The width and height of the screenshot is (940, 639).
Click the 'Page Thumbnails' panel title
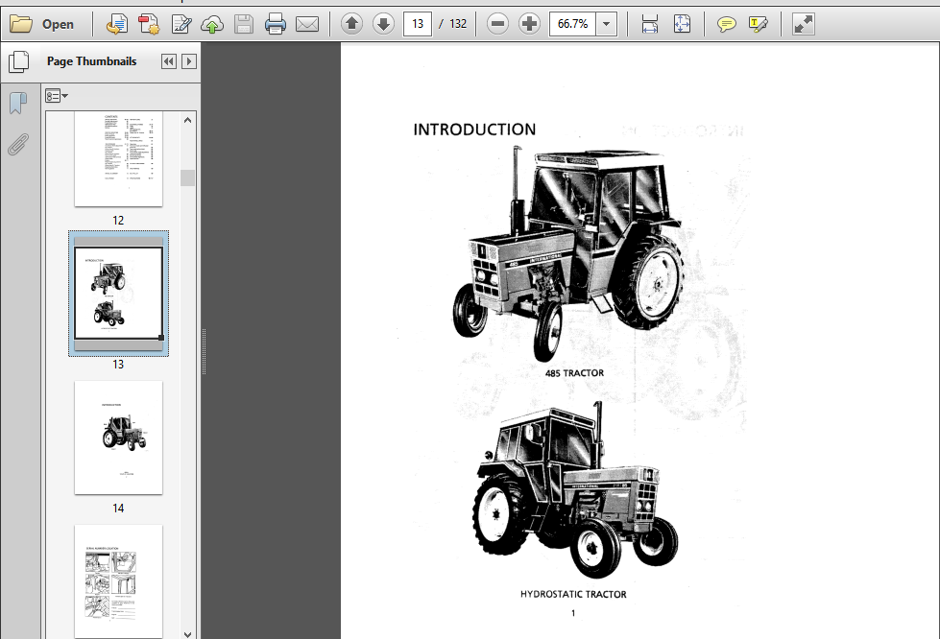pyautogui.click(x=92, y=61)
